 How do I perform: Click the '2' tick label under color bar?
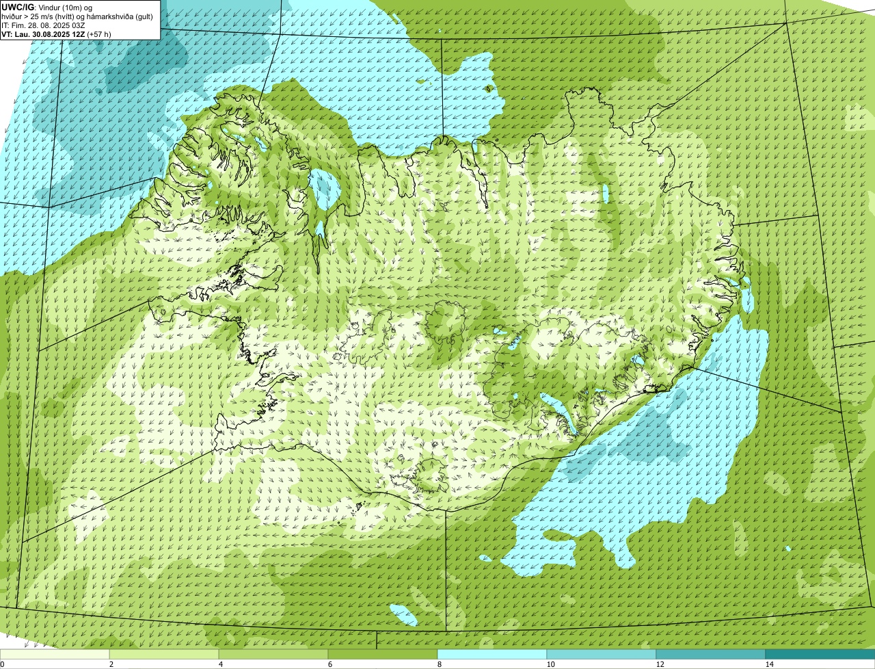(x=111, y=664)
